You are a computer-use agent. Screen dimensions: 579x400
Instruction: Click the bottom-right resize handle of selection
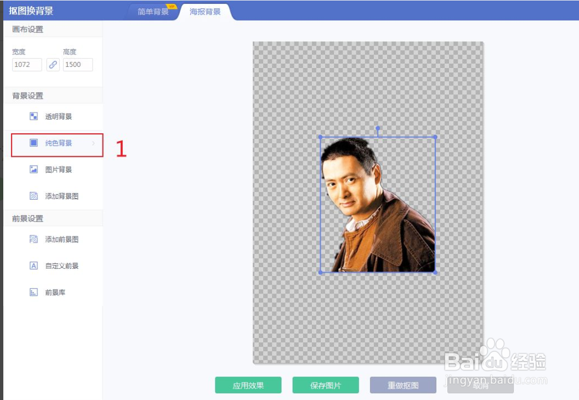coord(435,273)
